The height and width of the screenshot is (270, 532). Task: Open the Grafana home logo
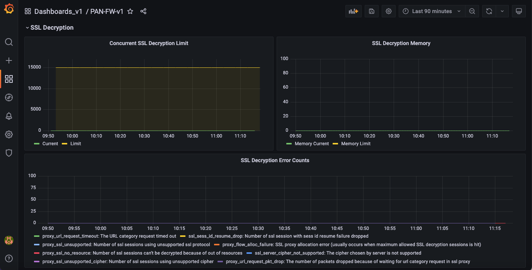click(9, 9)
